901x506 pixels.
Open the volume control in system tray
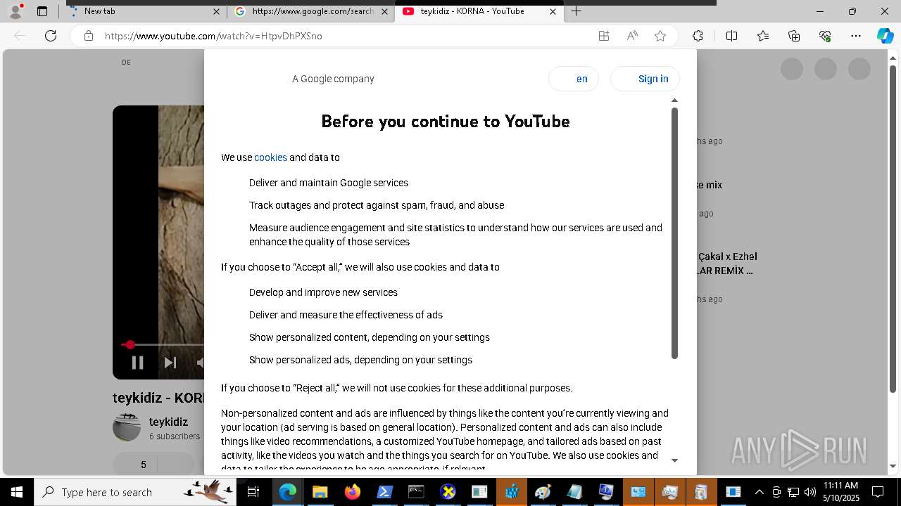coord(809,492)
